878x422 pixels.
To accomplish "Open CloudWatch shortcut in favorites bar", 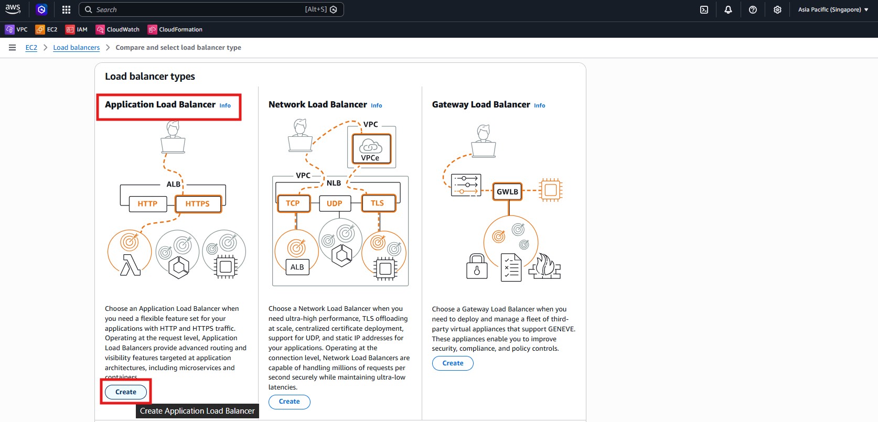I will pos(117,29).
